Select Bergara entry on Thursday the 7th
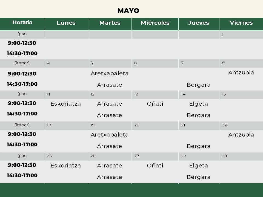The width and height of the screenshot is (263, 197). [199, 85]
